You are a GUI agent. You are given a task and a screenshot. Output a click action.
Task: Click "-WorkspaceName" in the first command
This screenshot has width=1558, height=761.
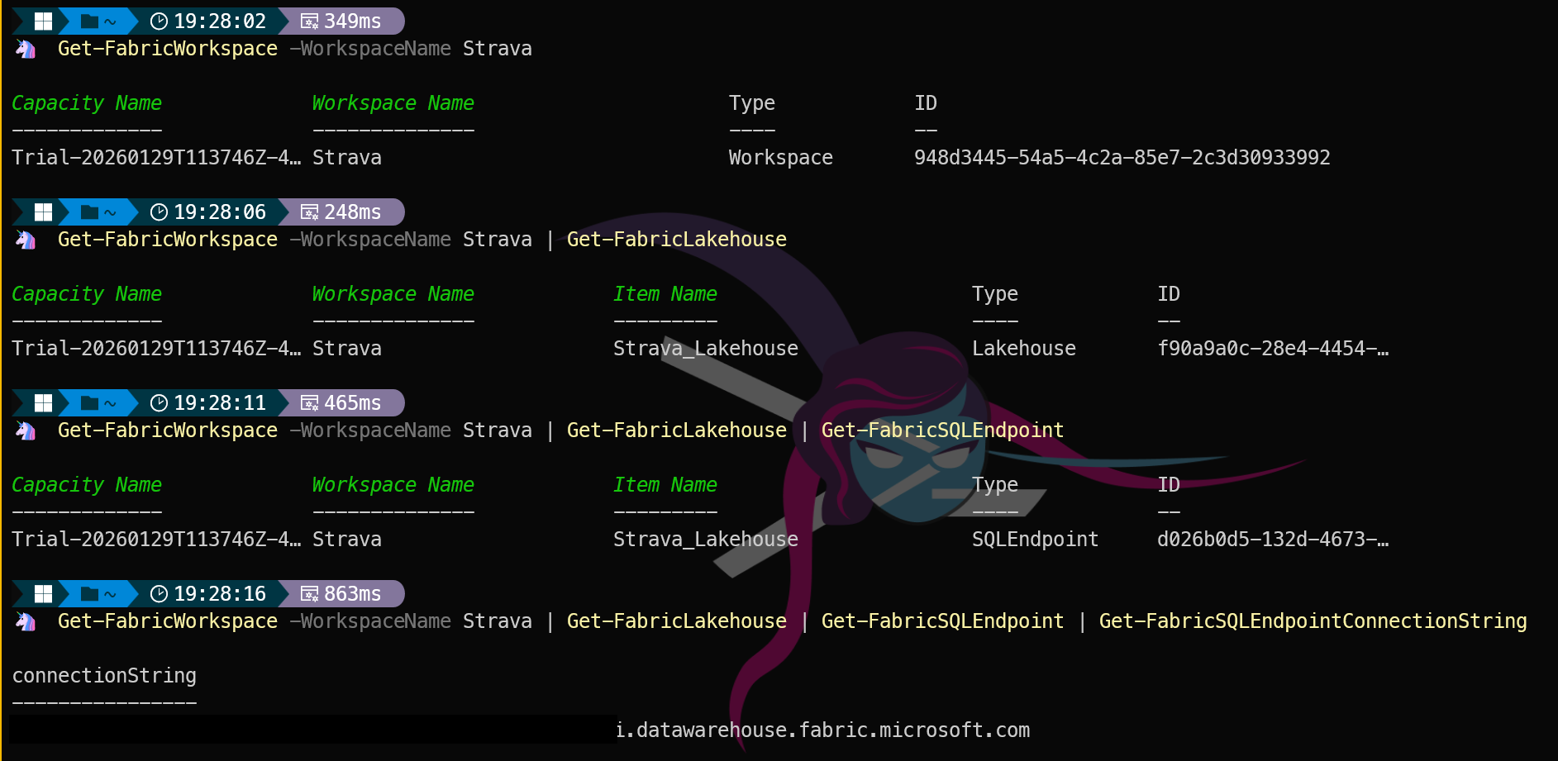coord(370,49)
